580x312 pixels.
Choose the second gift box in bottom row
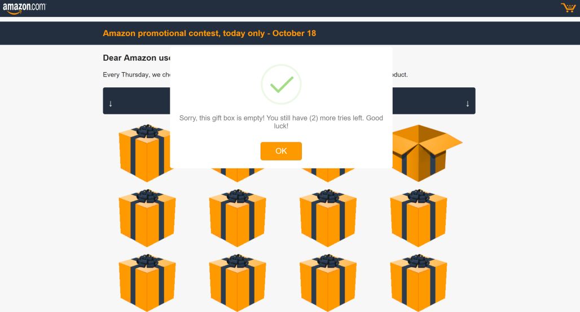coord(238,283)
